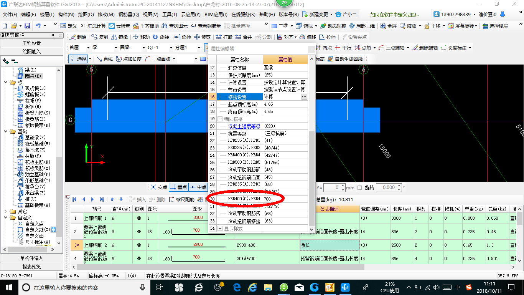
Task: Collapse the 基础 tree node
Action: click(5, 131)
